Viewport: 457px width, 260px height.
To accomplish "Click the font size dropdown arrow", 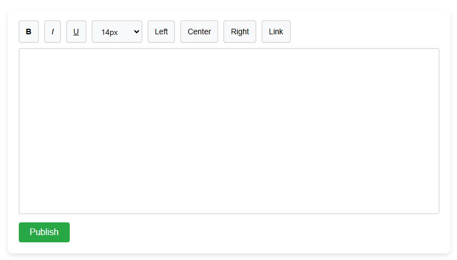I will tap(136, 32).
